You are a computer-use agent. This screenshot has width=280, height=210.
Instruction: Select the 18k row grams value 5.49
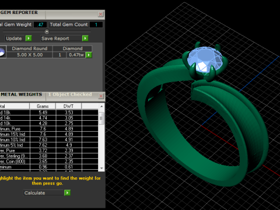coord(43,113)
